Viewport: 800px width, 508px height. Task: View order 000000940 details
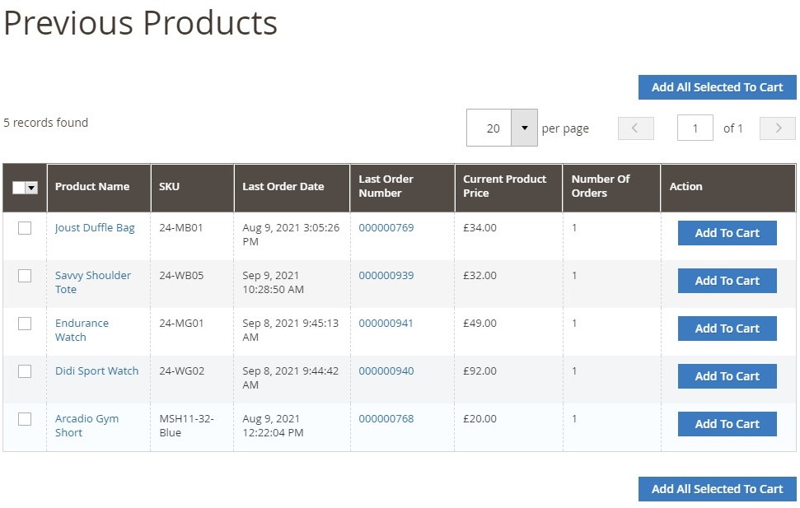coord(386,371)
